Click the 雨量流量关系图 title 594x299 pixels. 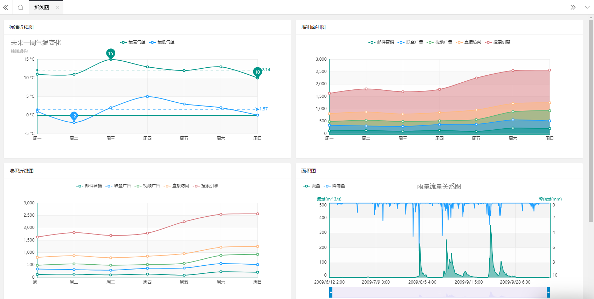tap(439, 186)
